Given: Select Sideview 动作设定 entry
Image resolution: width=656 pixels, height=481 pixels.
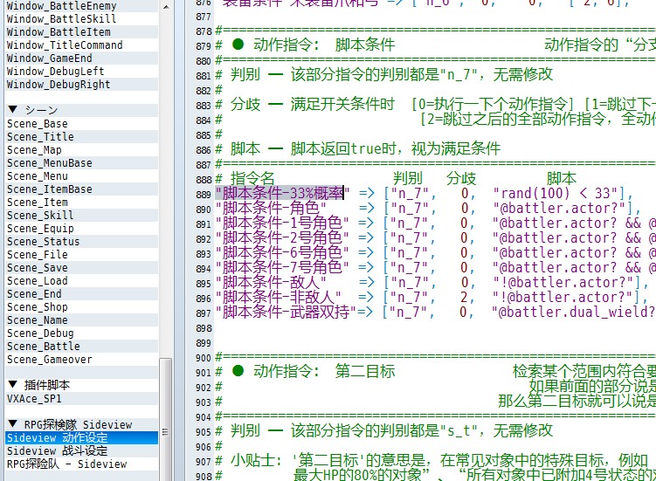Looking at the screenshot, I should (x=81, y=437).
